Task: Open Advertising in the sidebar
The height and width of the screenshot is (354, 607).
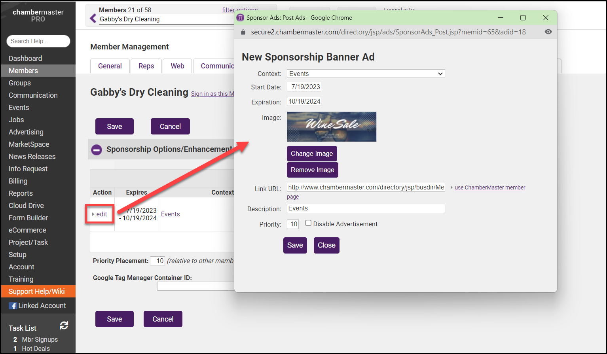Action: click(26, 132)
